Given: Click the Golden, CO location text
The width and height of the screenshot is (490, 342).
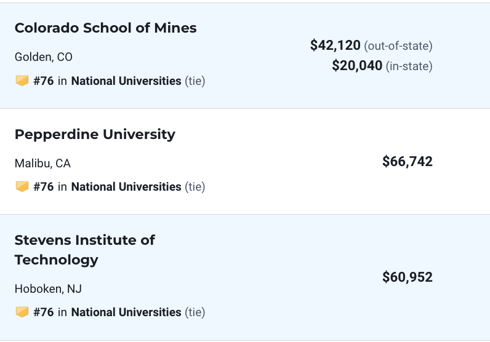Looking at the screenshot, I should pos(44,57).
